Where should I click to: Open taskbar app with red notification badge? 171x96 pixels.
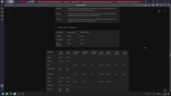coord(22,94)
